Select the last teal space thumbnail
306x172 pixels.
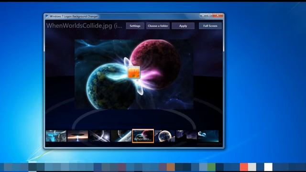pos(208,136)
